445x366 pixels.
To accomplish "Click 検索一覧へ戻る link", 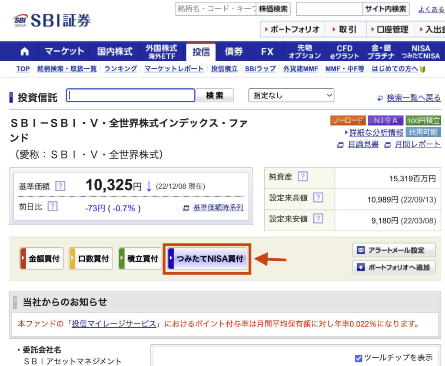I will point(414,98).
